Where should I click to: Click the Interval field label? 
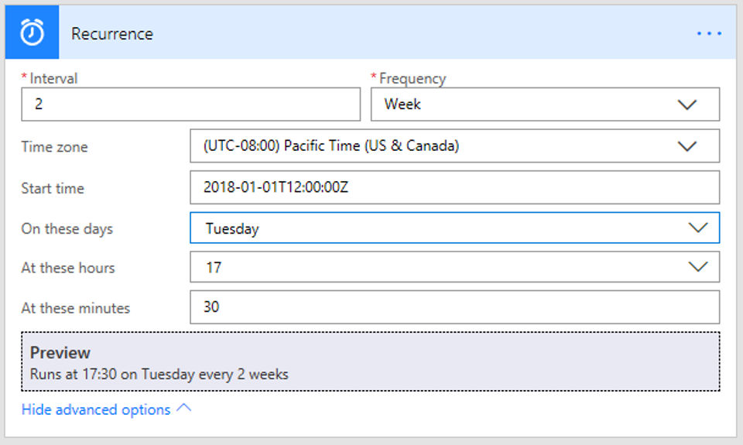point(53,78)
